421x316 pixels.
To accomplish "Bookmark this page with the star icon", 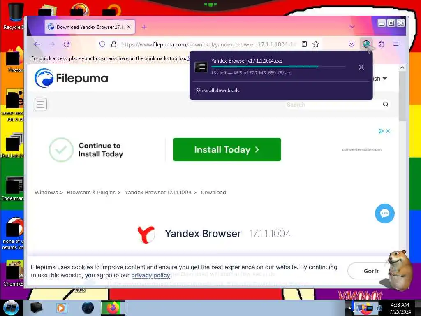I will click(316, 44).
